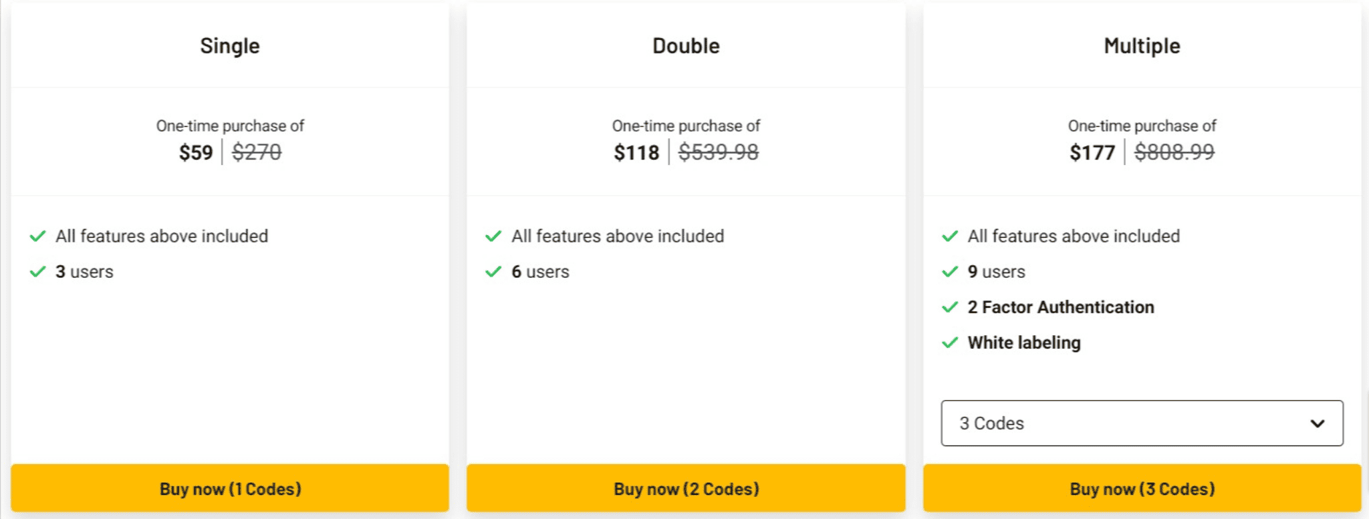This screenshot has height=519, width=1369.
Task: Click the $118 Double plan price
Action: tap(636, 152)
